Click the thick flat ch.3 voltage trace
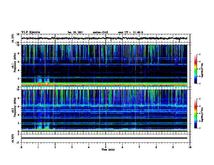This screenshot has height=165, width=214. coord(104,138)
